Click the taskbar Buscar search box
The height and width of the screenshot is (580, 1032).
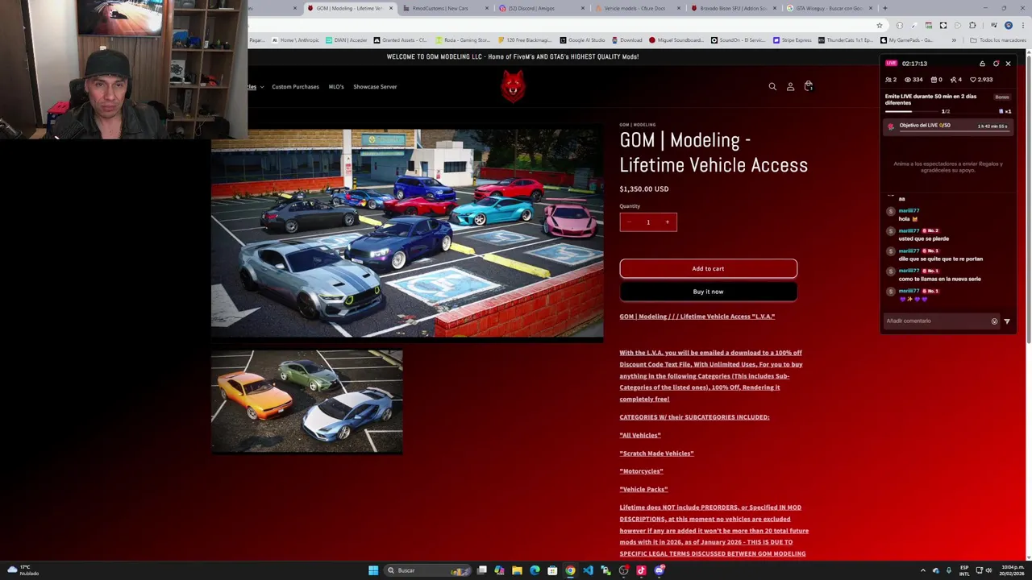pyautogui.click(x=426, y=570)
